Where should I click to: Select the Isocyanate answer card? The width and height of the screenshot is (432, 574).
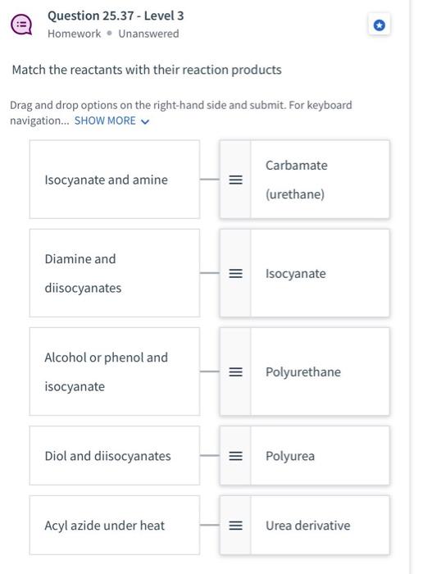tap(305, 273)
